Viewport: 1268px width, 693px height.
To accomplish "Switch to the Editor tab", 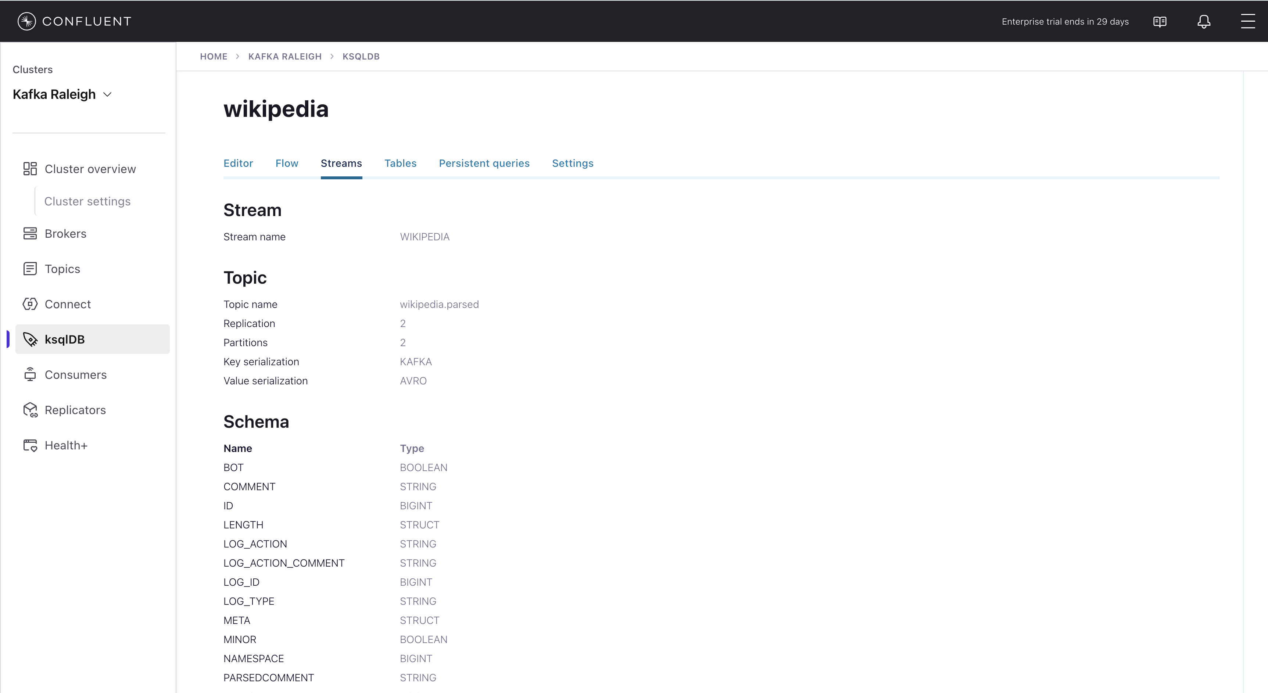I will click(238, 164).
